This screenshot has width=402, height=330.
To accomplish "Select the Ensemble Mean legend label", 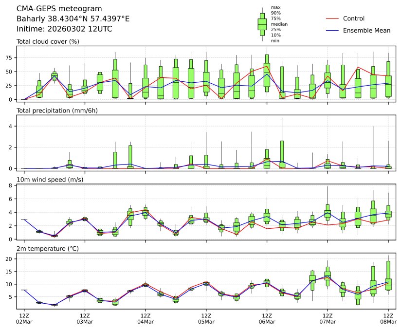I will coord(366,31).
